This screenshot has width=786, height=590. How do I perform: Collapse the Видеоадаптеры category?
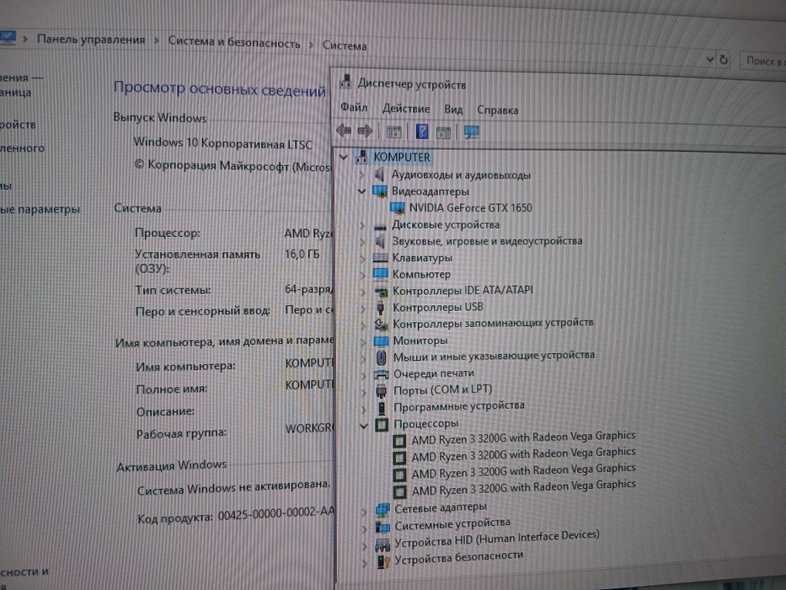coord(361,191)
